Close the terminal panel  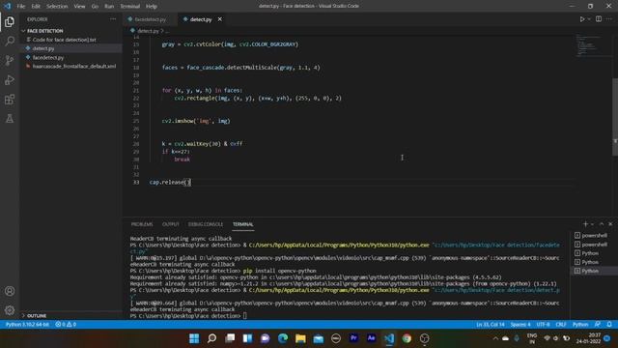point(610,224)
